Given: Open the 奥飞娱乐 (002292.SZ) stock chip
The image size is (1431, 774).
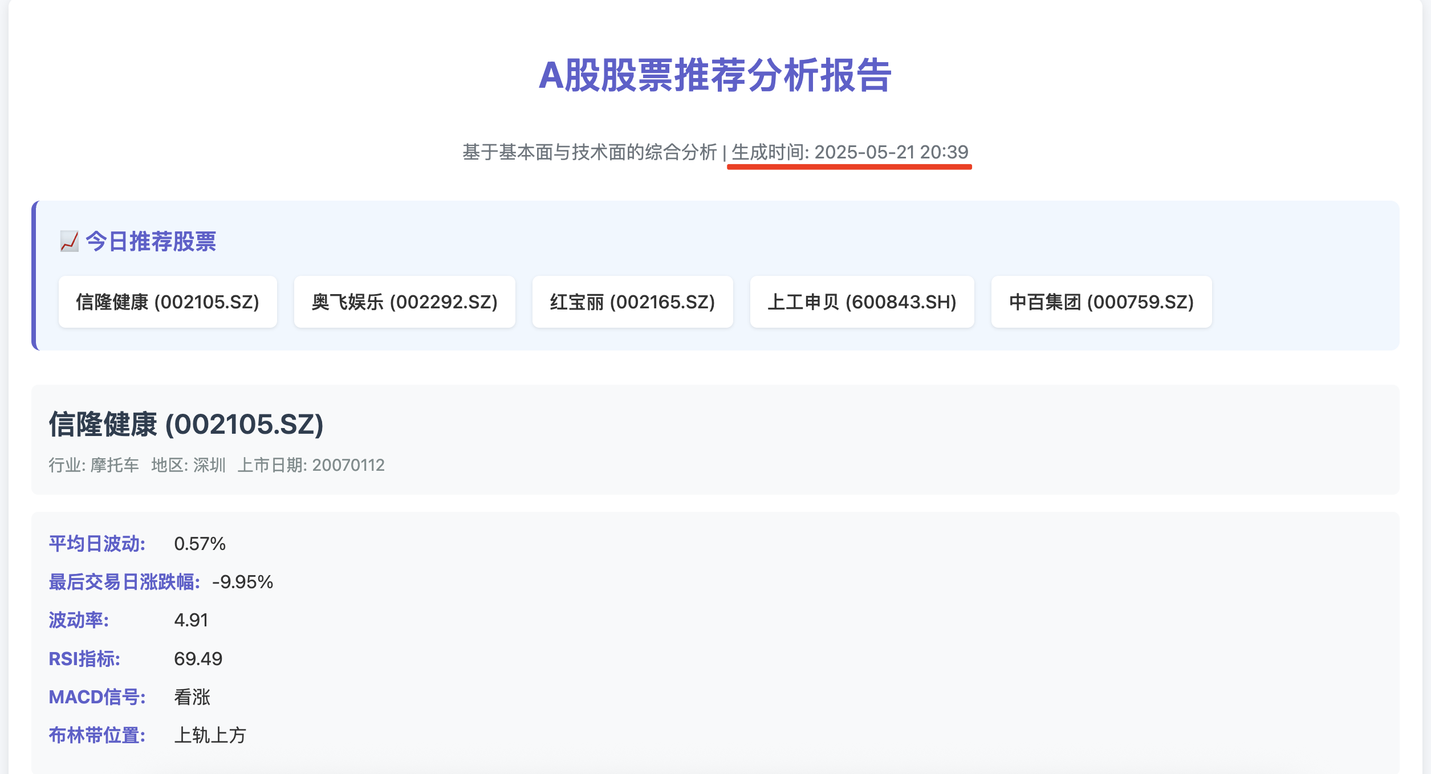Looking at the screenshot, I should tap(405, 302).
